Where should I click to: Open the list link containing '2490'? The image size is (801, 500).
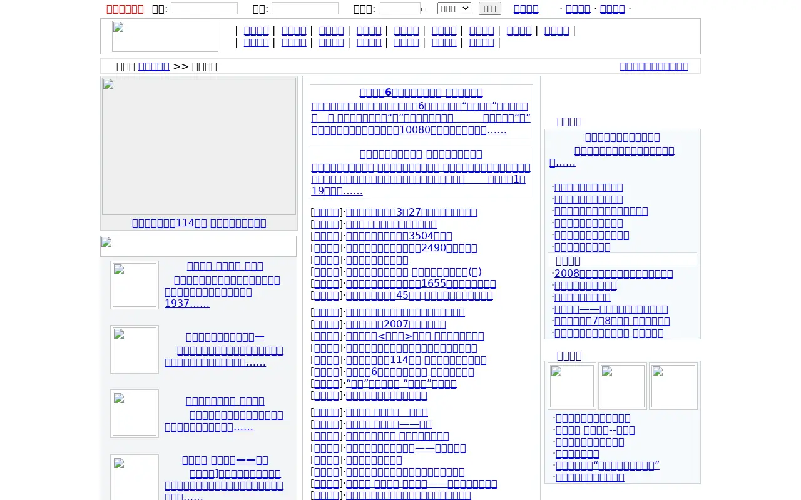(412, 248)
